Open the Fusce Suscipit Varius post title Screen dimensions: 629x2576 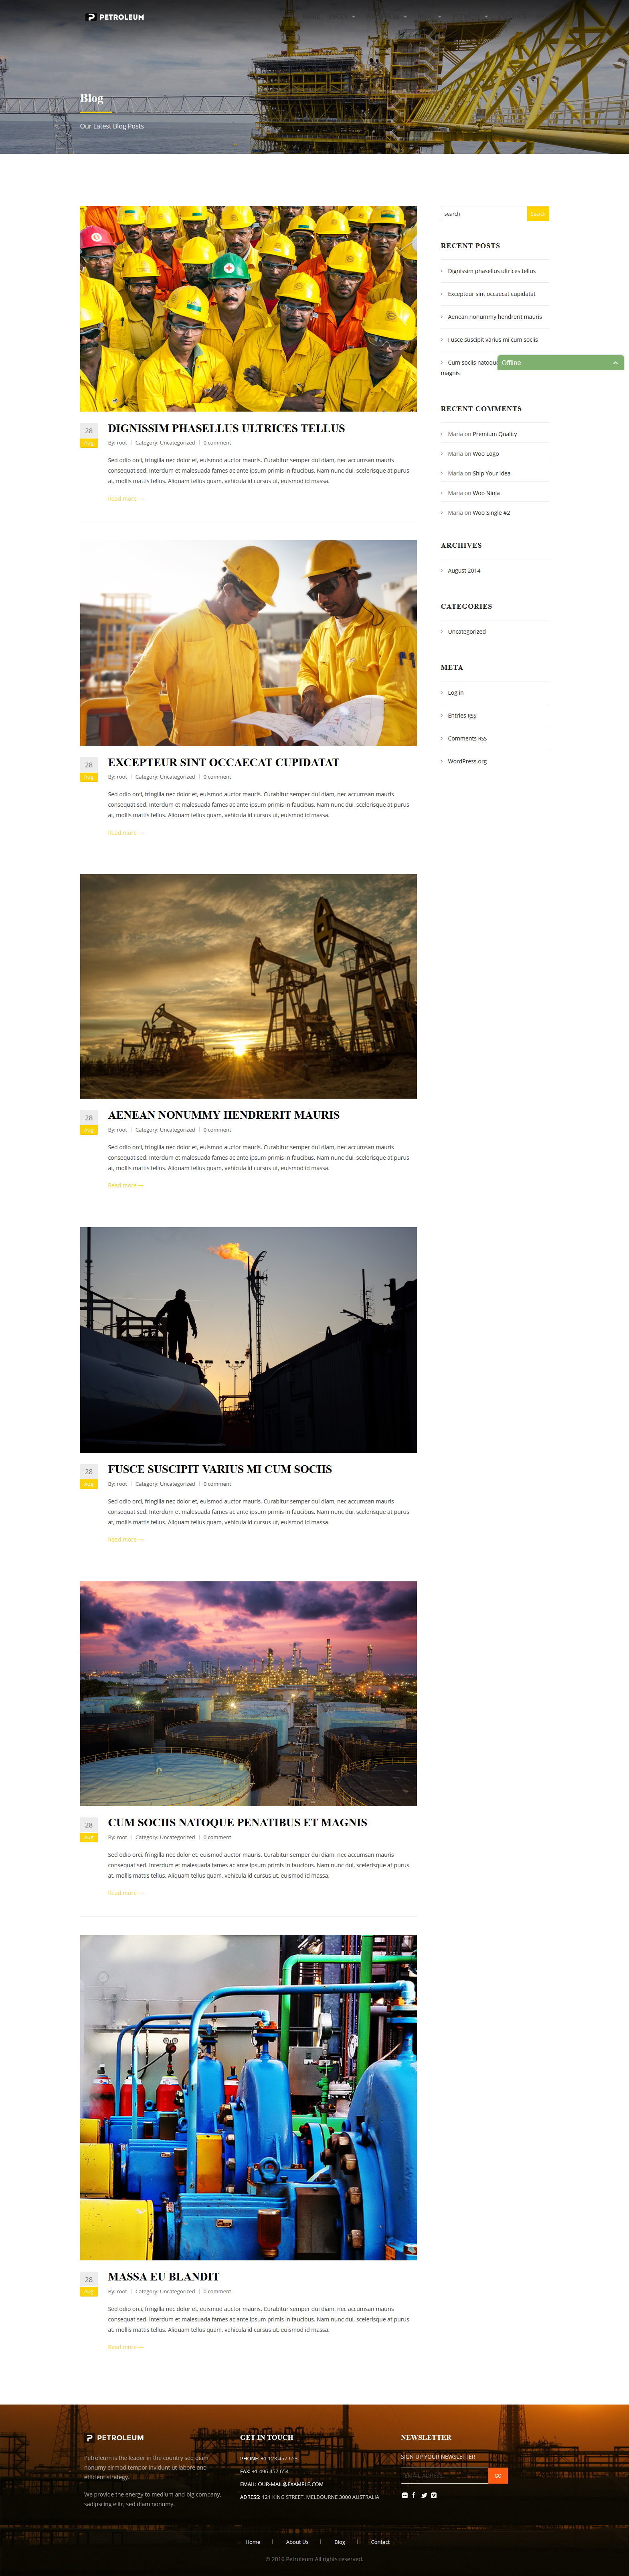[220, 1469]
